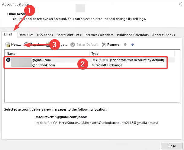This screenshot has width=184, height=150.
Task: Open the RSS Feeds tab
Action: pos(45,35)
